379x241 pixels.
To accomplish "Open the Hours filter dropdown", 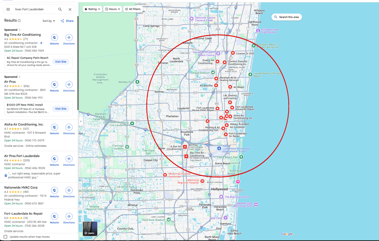I will pos(112,9).
